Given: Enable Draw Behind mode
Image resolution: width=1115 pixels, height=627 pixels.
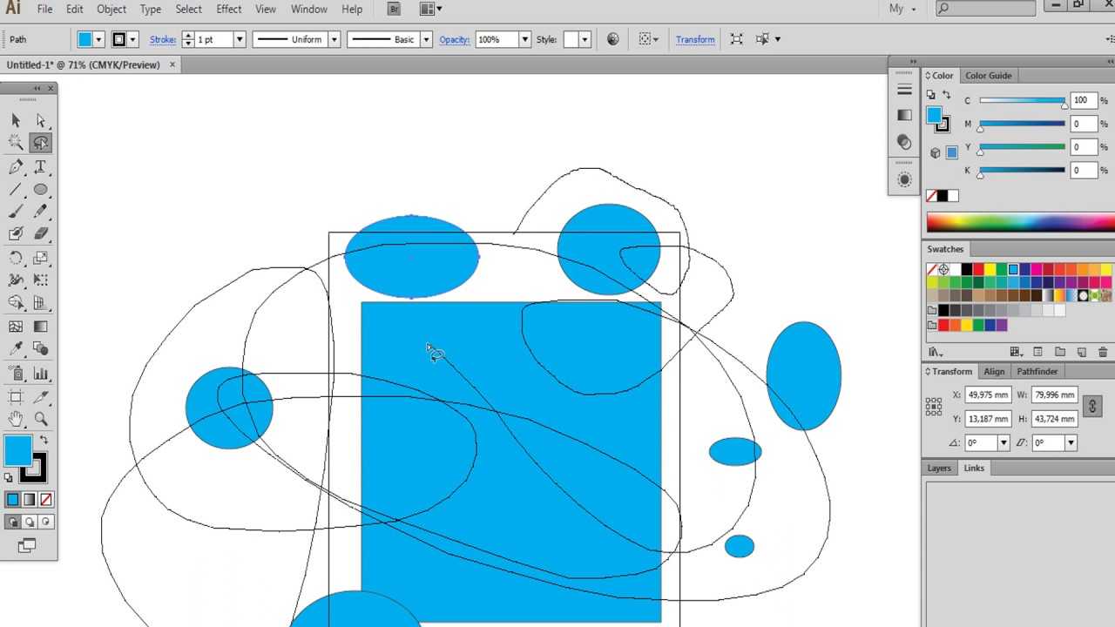Looking at the screenshot, I should tap(29, 522).
